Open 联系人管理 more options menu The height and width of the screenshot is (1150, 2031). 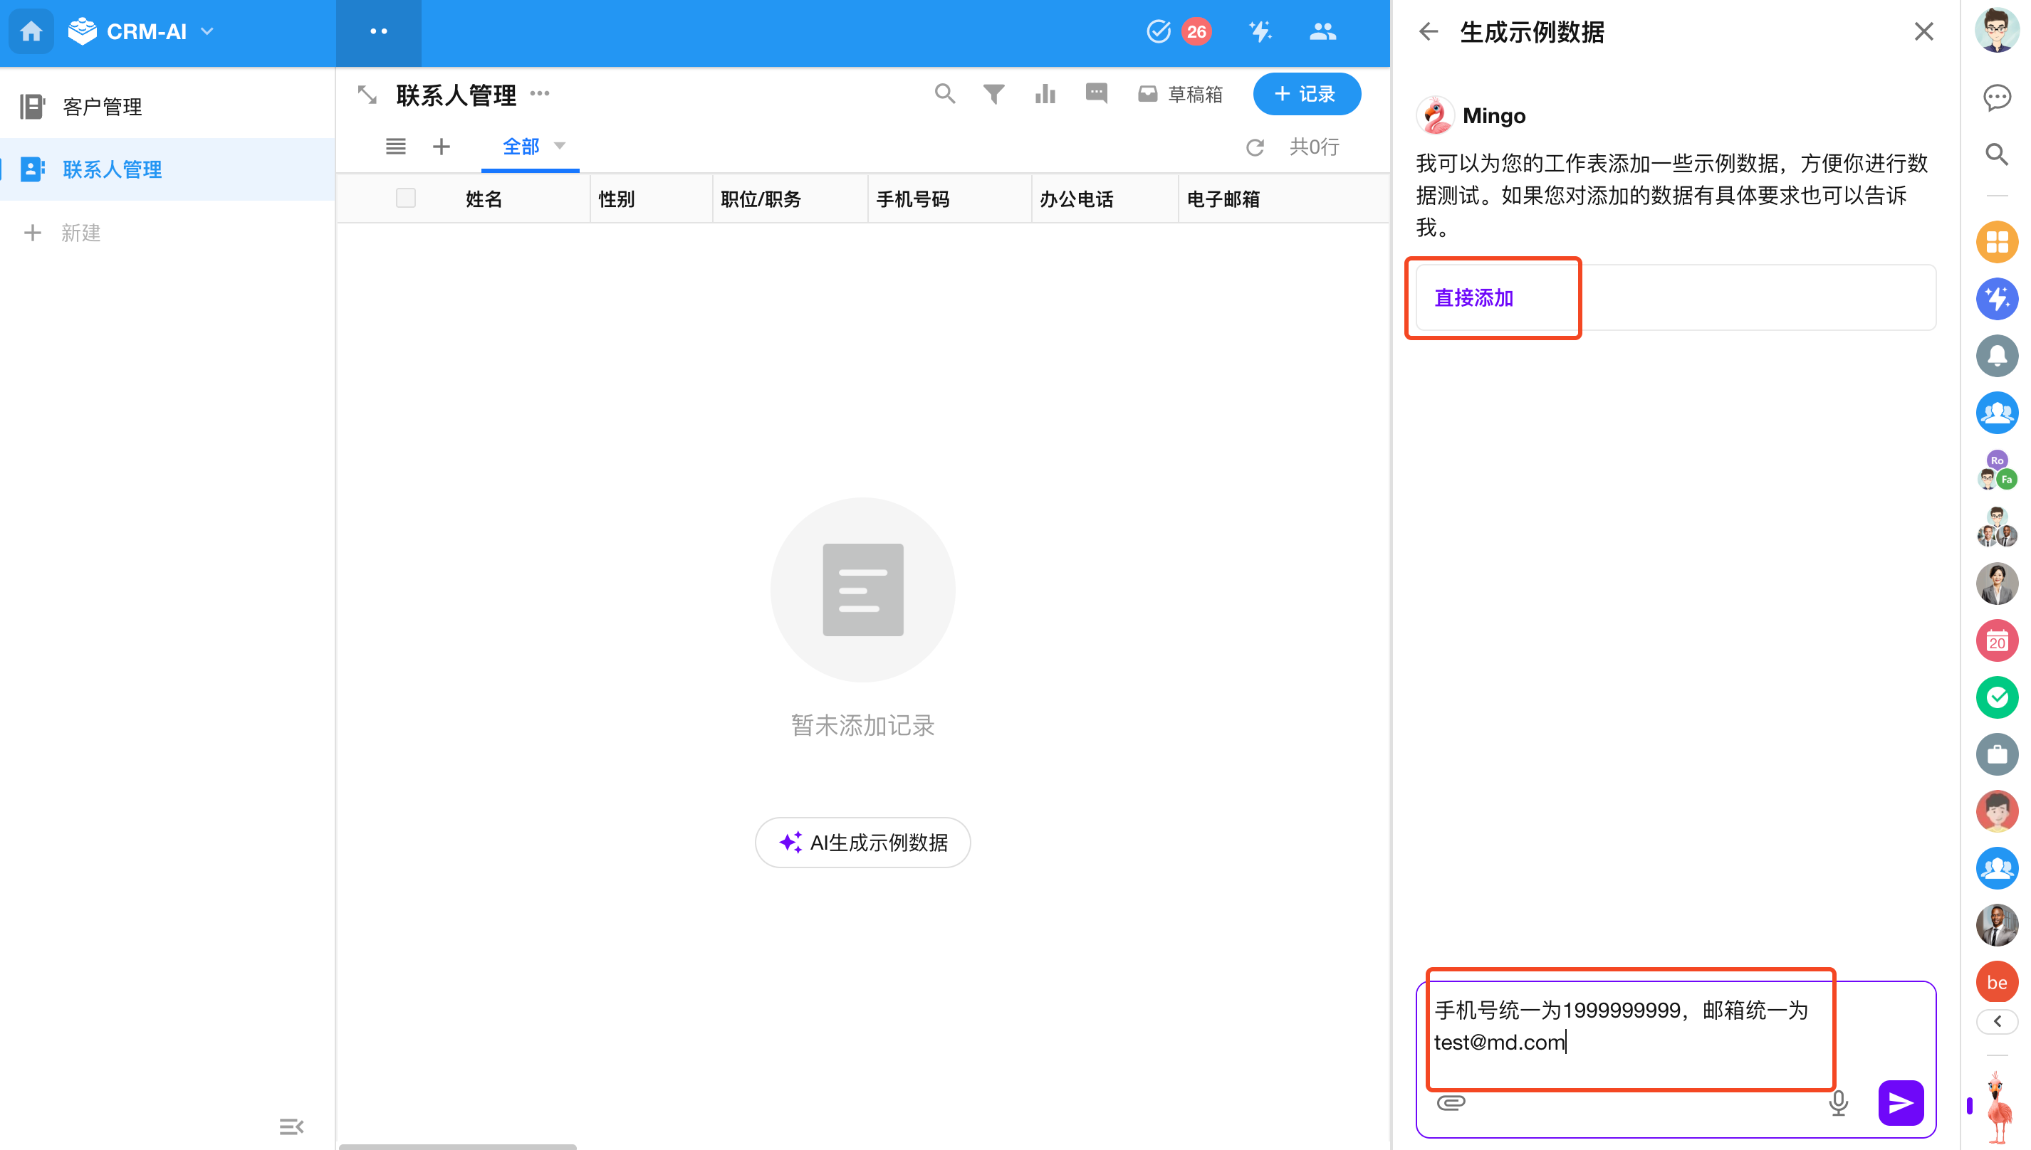click(540, 94)
